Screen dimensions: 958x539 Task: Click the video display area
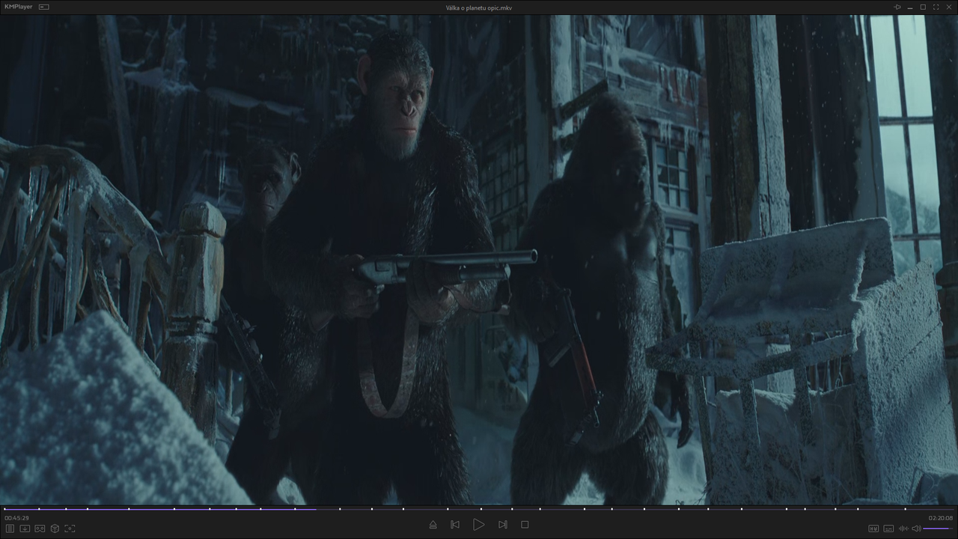coord(479,260)
